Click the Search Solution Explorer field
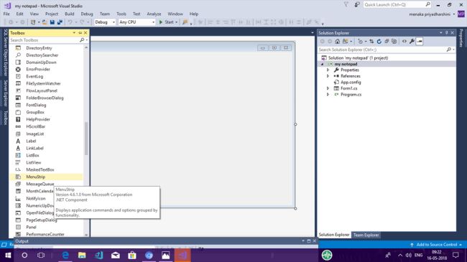Image resolution: width=467 pixels, height=262 pixels. pyautogui.click(x=382, y=50)
